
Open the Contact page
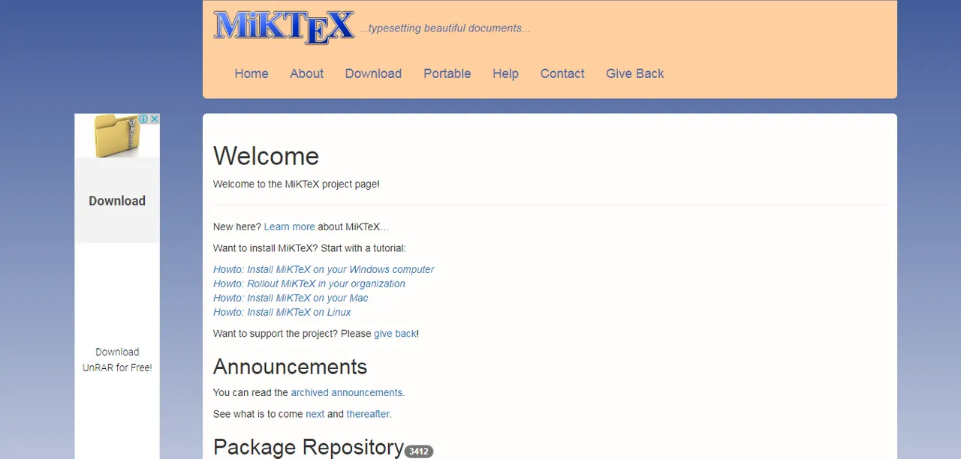tap(562, 73)
